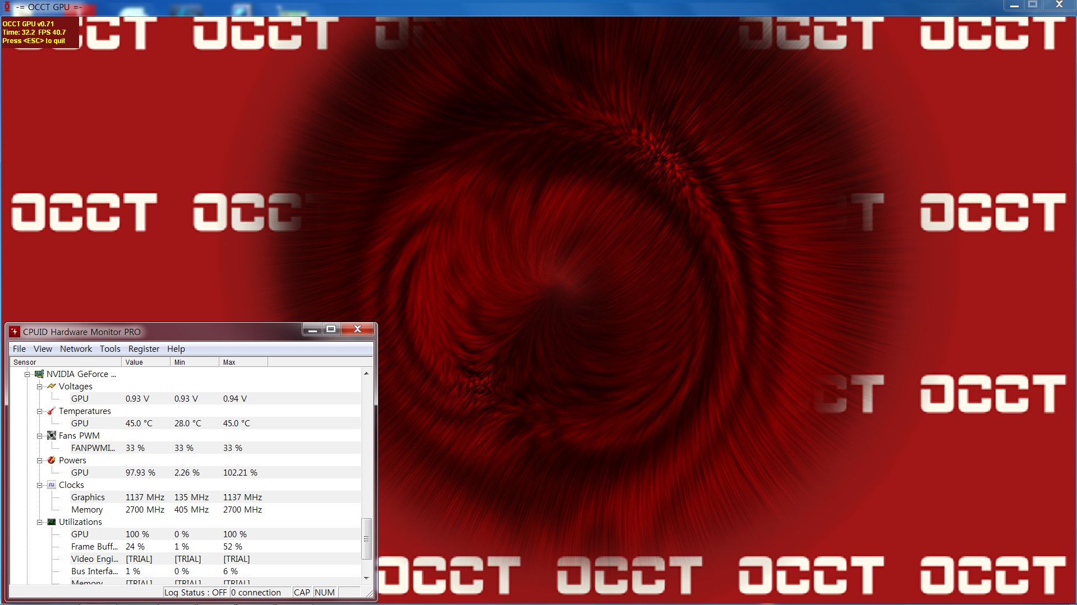Click the NVIDIA GeForce graphics card icon

(39, 374)
